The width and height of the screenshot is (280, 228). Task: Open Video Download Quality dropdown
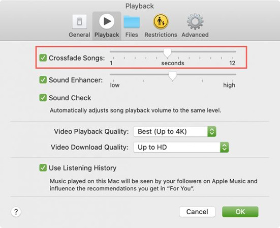pyautogui.click(x=181, y=148)
